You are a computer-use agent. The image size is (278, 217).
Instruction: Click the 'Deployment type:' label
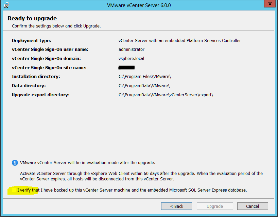pyautogui.click(x=32, y=41)
